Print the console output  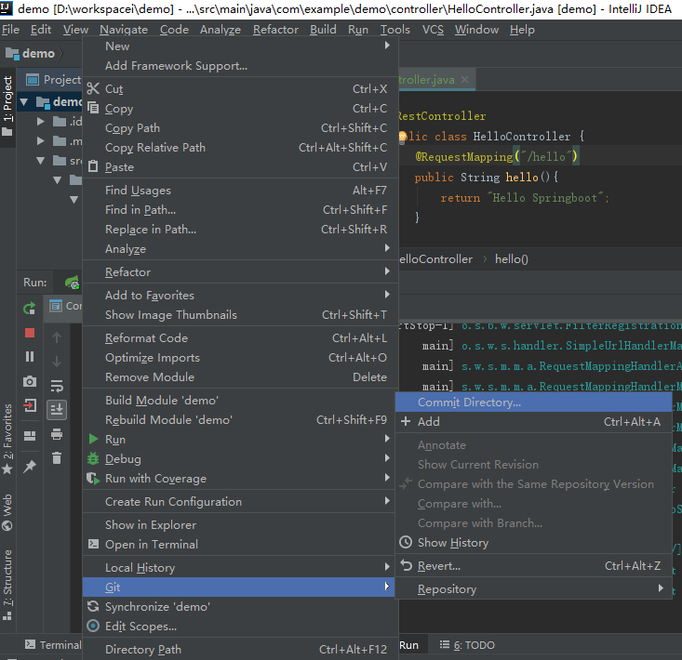click(x=57, y=433)
